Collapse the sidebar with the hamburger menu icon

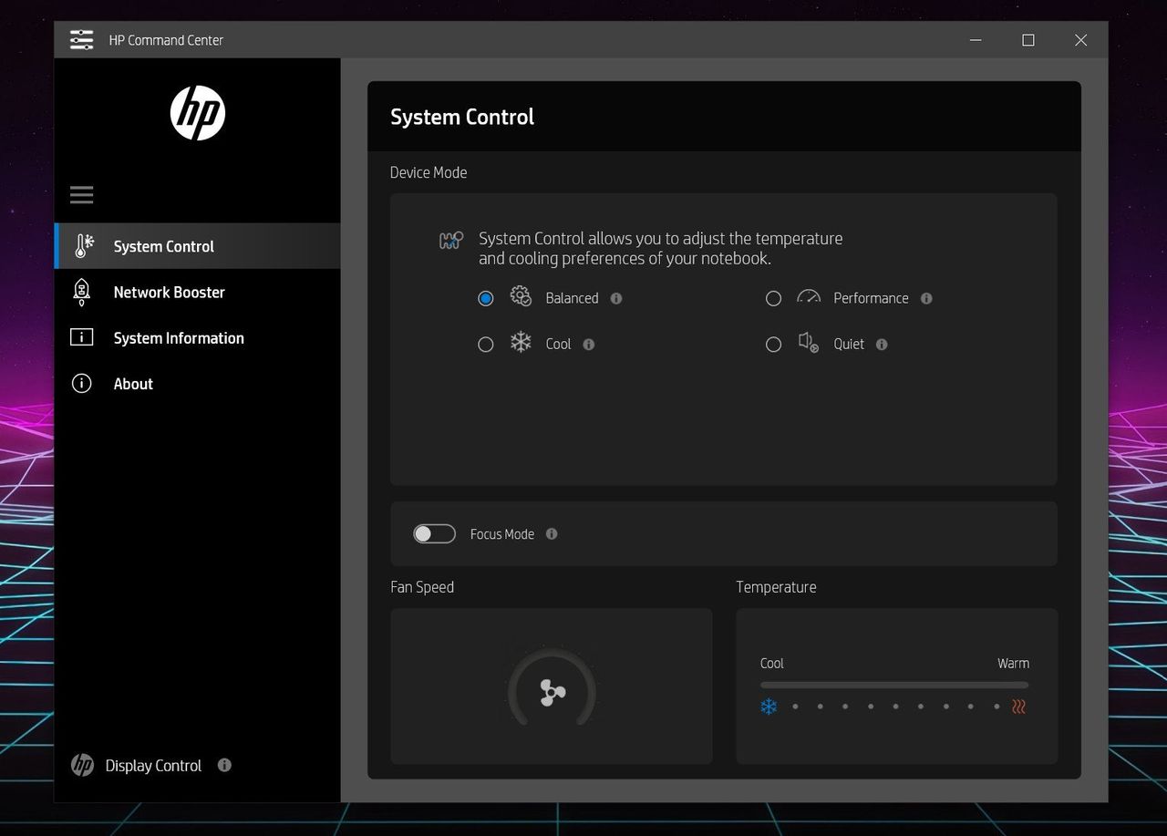(82, 194)
